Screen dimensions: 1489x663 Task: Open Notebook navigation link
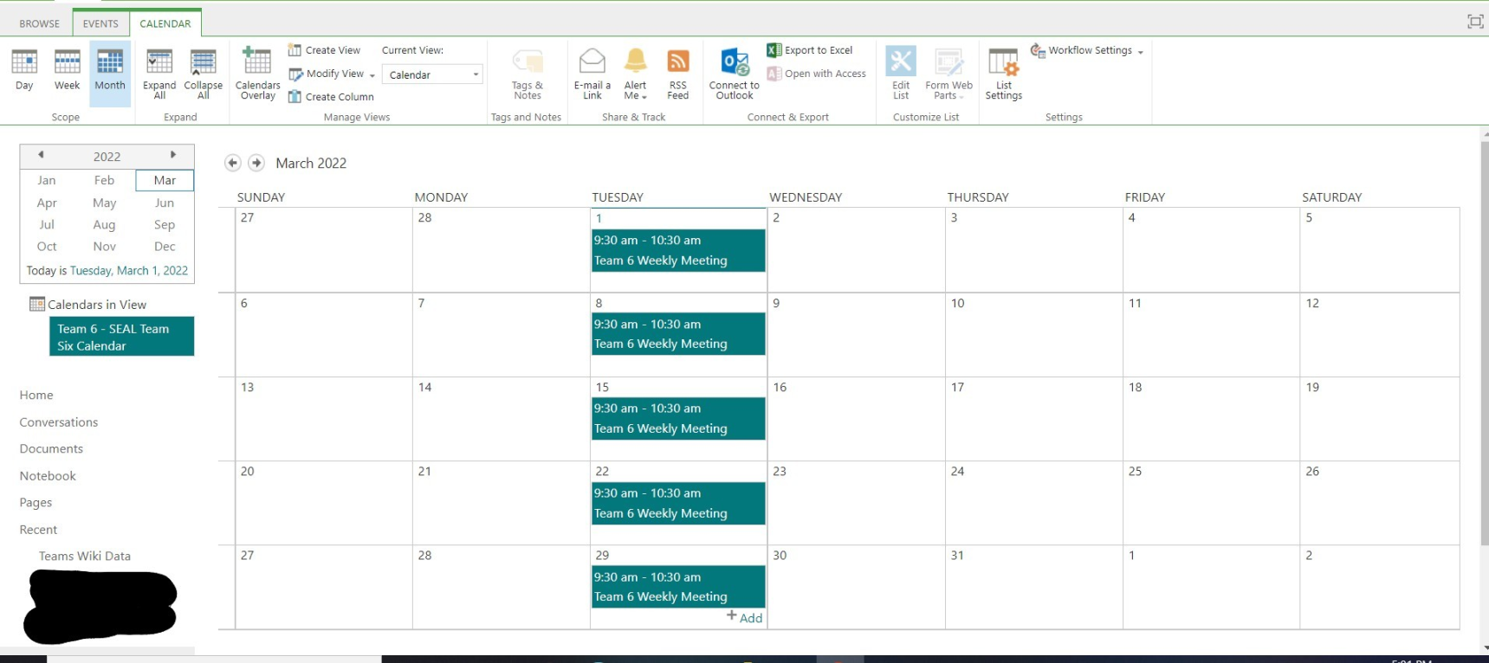48,476
